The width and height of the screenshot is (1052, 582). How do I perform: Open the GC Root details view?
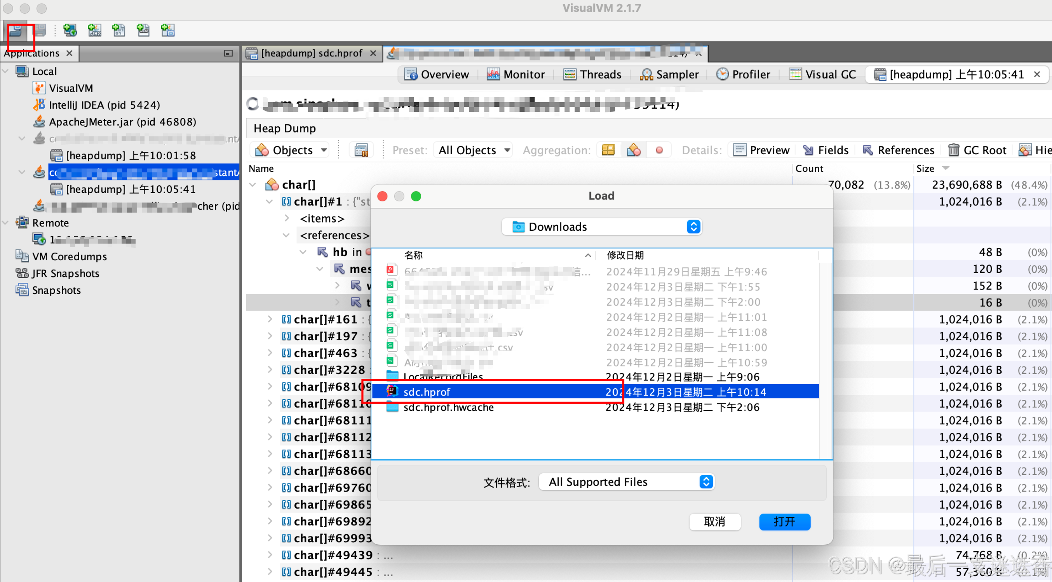pos(977,150)
